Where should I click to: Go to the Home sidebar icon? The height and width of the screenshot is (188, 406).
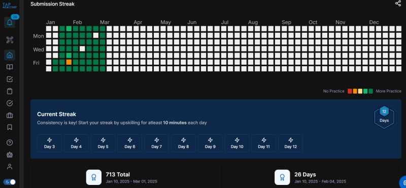point(10,55)
